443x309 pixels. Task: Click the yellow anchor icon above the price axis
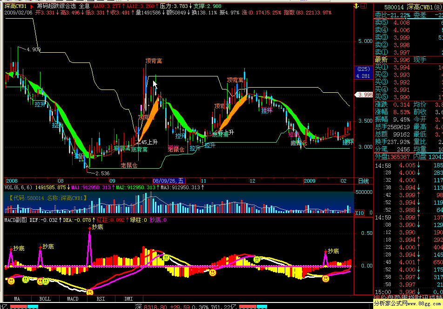click(357, 6)
